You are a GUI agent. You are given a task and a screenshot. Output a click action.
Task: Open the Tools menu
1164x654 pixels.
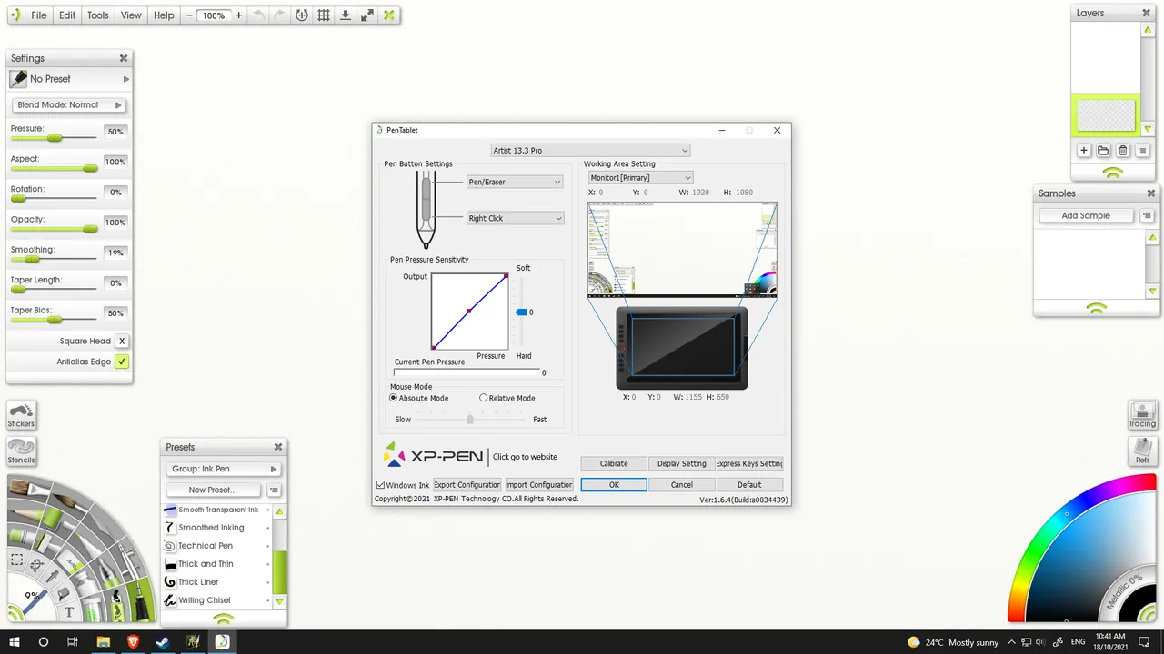click(98, 15)
